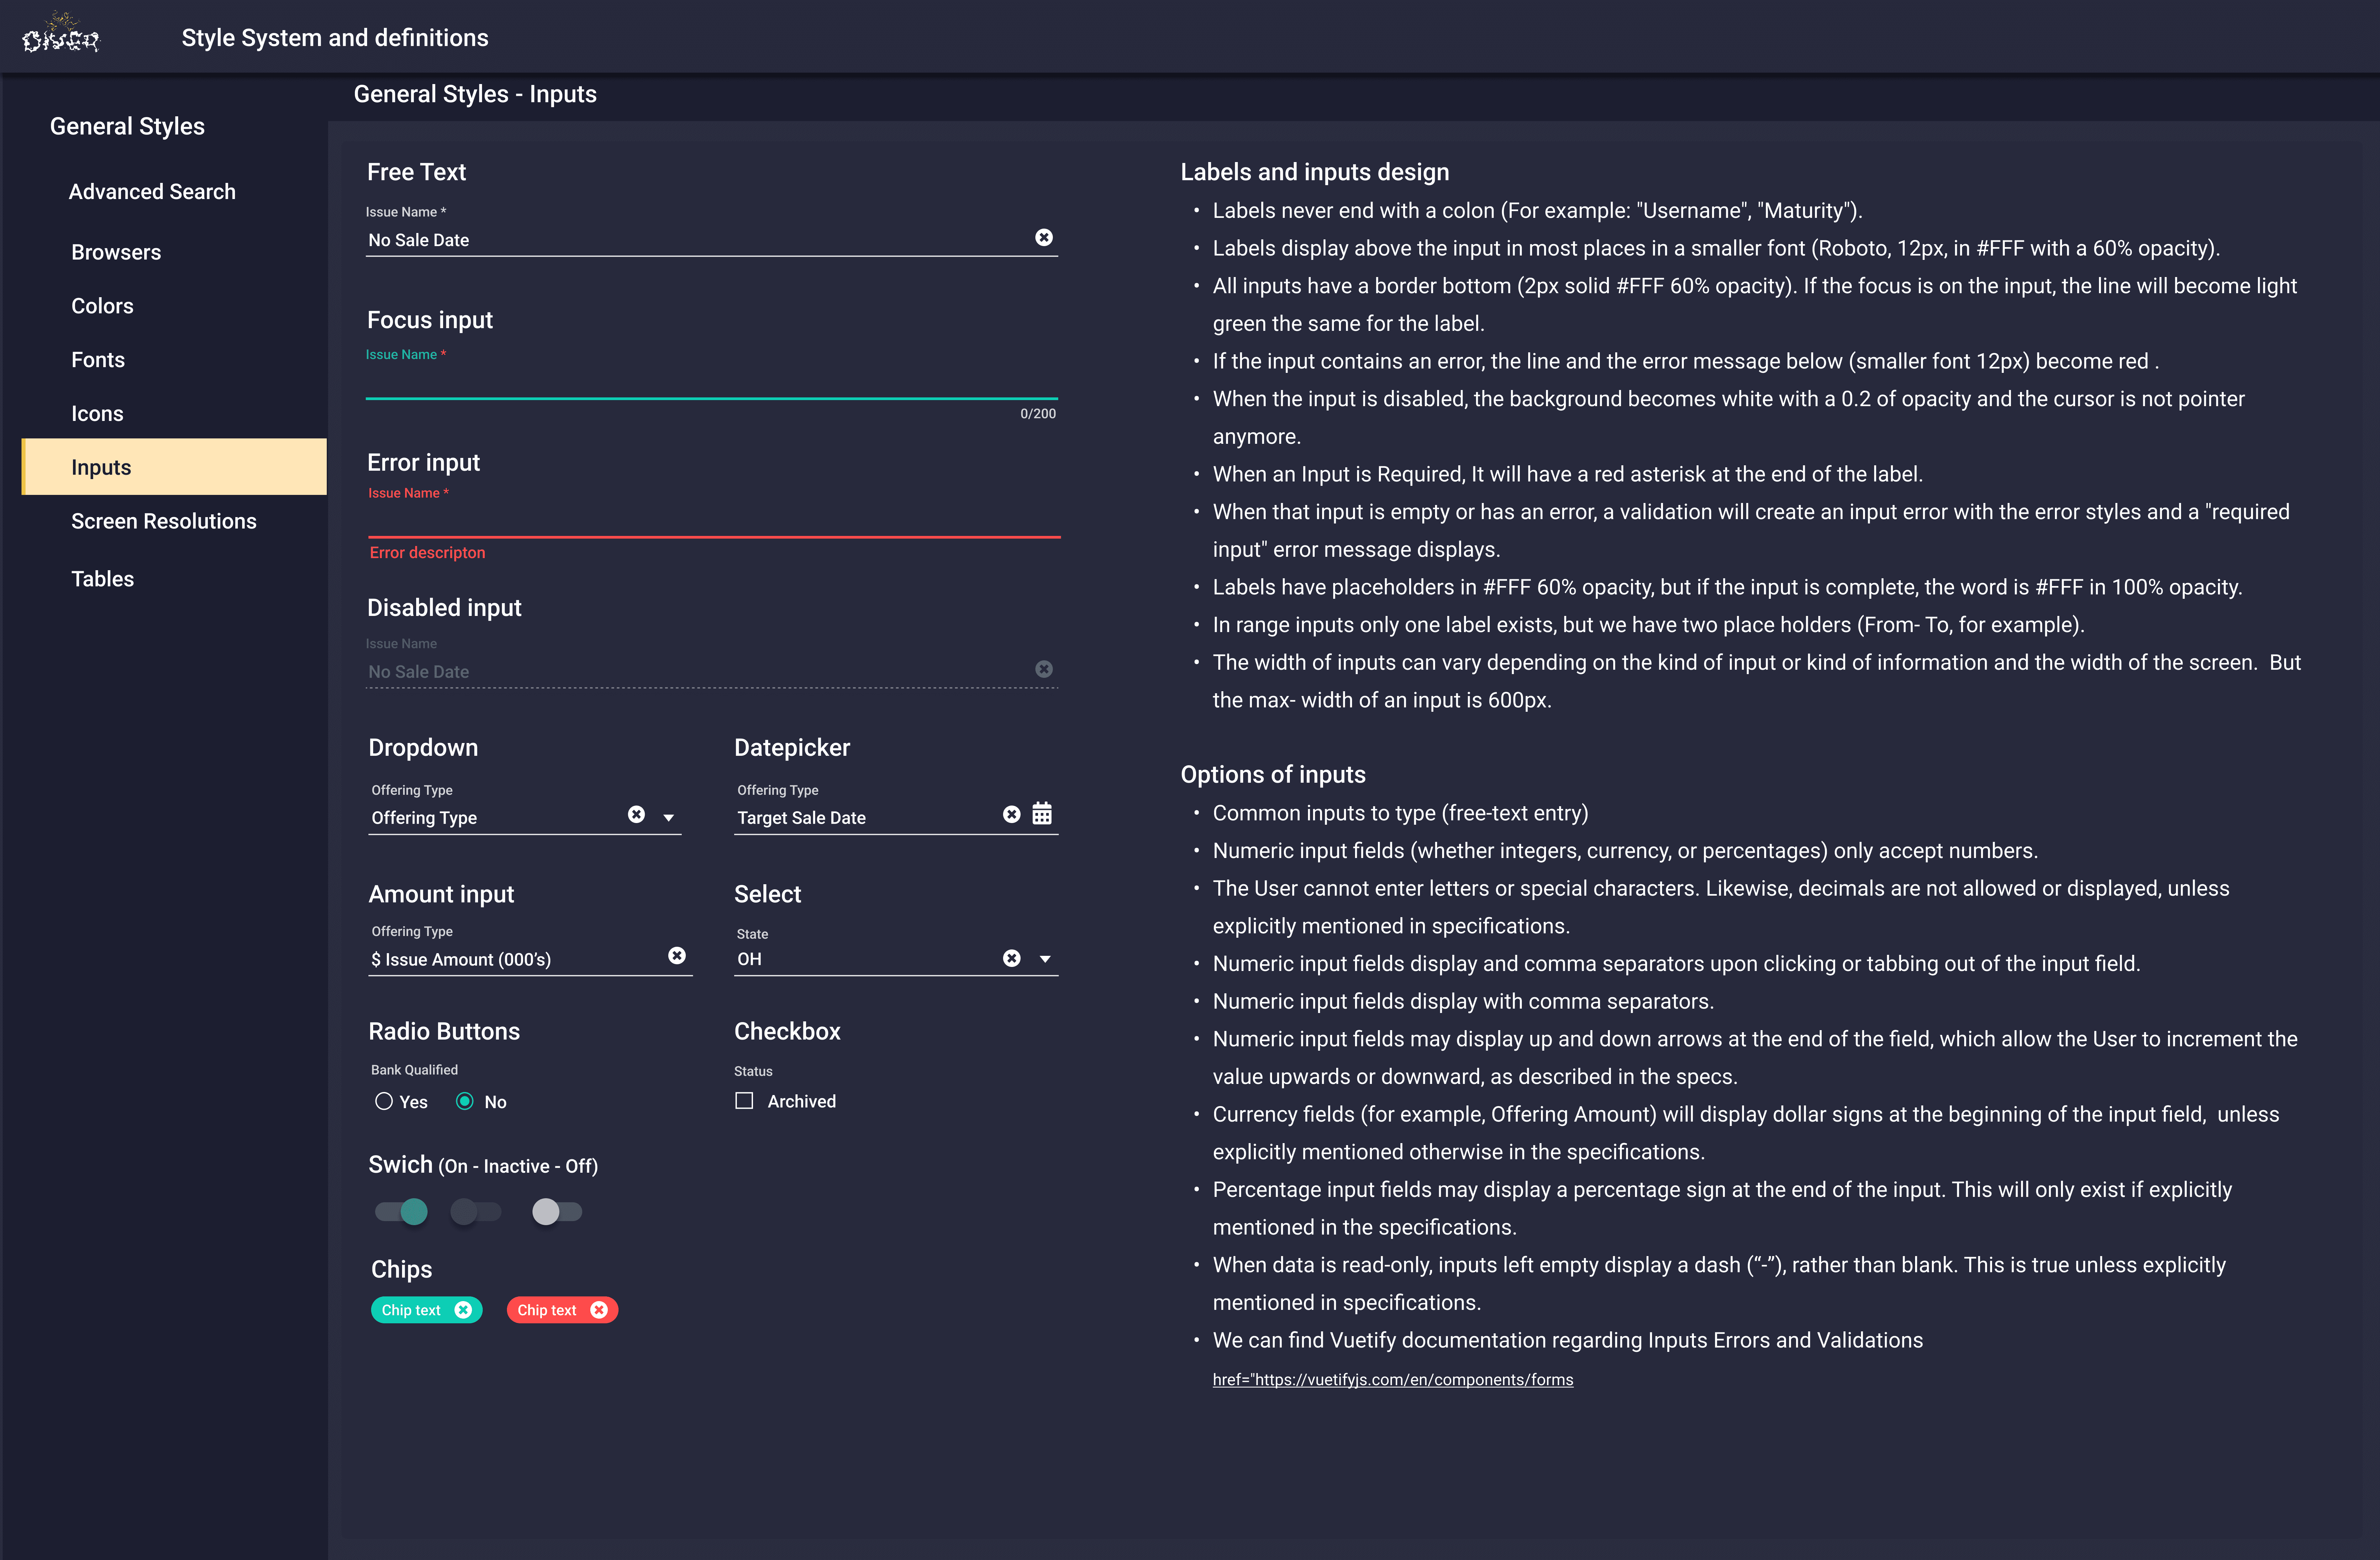Clear the State select value
Image resolution: width=2380 pixels, height=1560 pixels.
pos(1011,958)
